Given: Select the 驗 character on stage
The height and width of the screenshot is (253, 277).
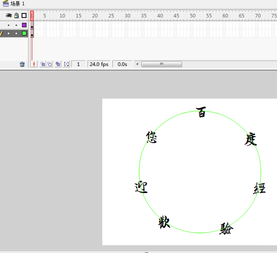Looking at the screenshot, I should tap(226, 229).
